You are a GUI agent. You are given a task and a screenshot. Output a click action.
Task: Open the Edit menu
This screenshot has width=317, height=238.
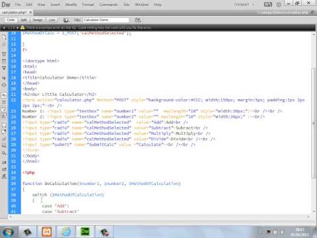tap(29, 5)
